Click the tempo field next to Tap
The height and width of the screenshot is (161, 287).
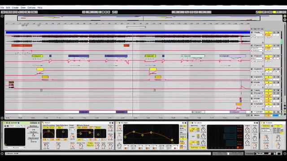pos(9,12)
